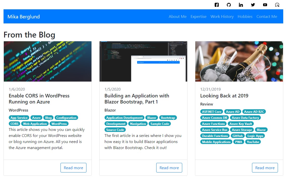Select the WordPress category label under CORS article

click(18, 110)
